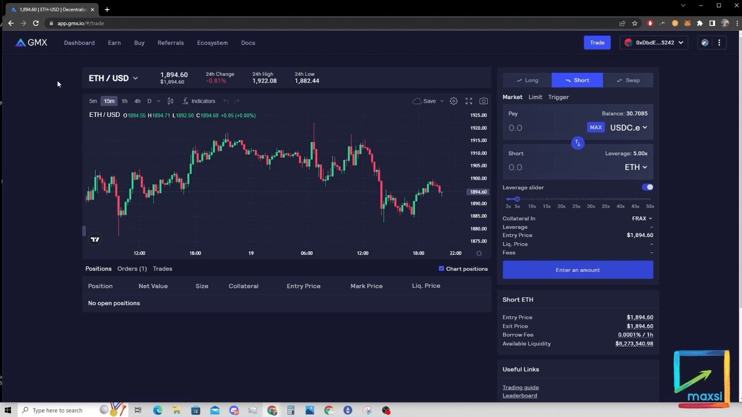This screenshot has height=417, width=742.
Task: Open chart time axis settings gear
Action: (479, 253)
